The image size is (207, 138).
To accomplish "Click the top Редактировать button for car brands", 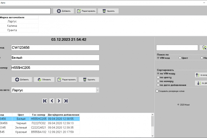I will 86,11.
